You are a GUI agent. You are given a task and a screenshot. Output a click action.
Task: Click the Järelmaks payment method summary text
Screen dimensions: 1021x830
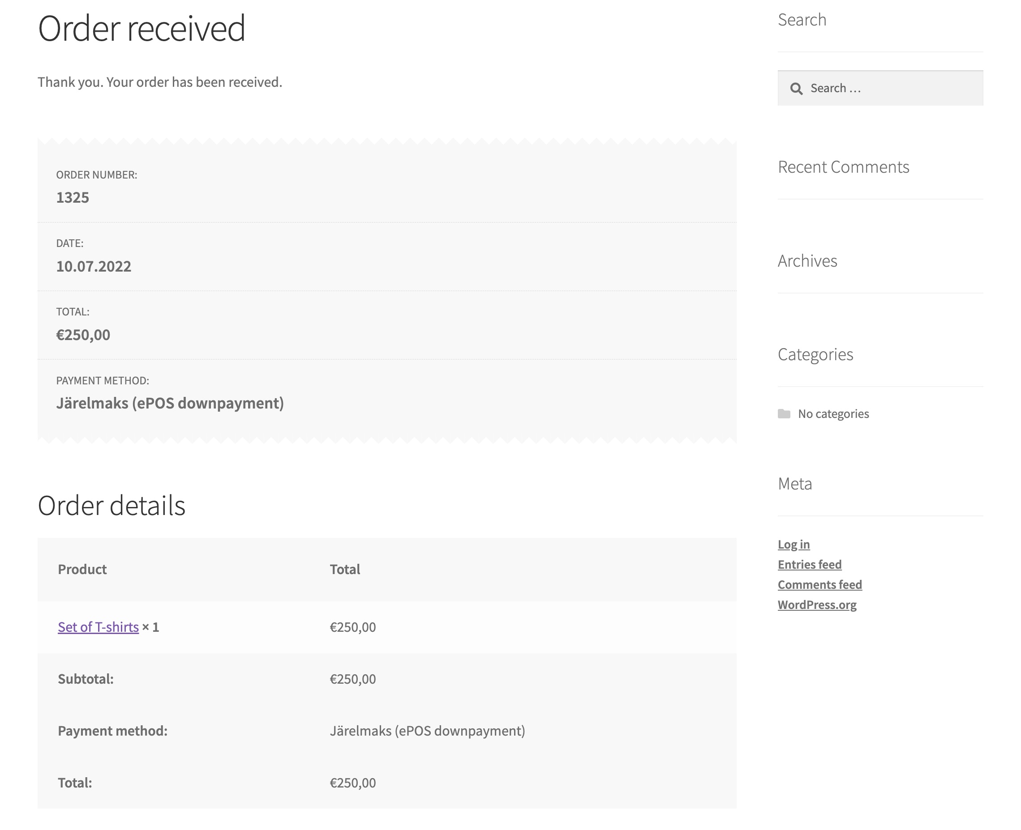coord(170,403)
